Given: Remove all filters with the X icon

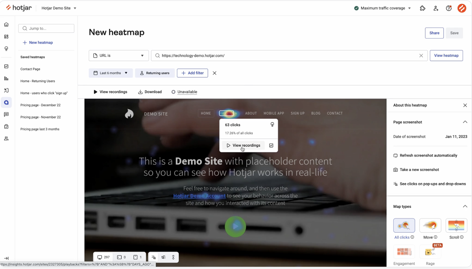Looking at the screenshot, I should point(214,73).
